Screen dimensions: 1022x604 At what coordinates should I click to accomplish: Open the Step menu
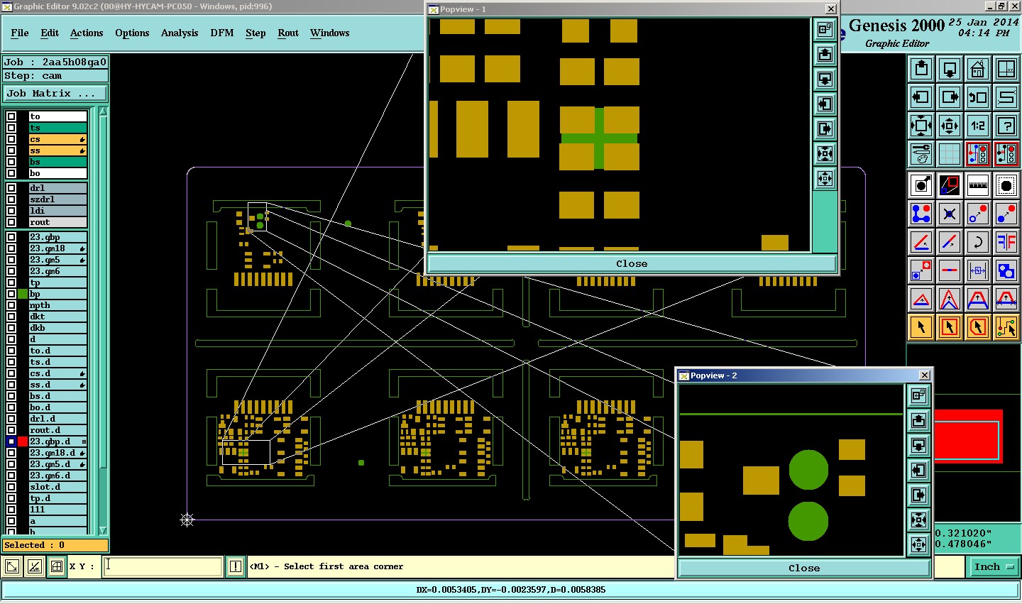coord(255,33)
